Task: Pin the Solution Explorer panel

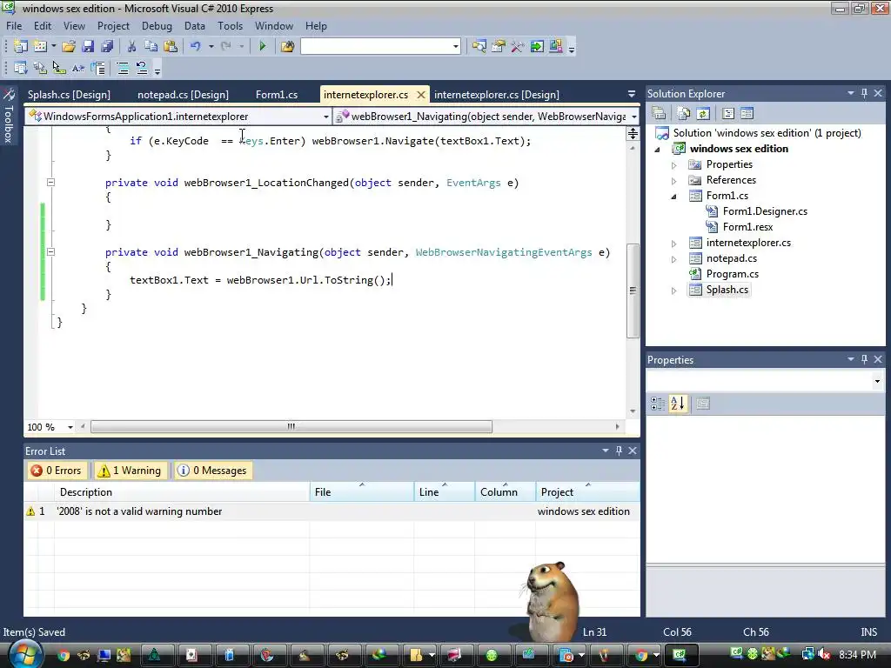Action: [864, 93]
